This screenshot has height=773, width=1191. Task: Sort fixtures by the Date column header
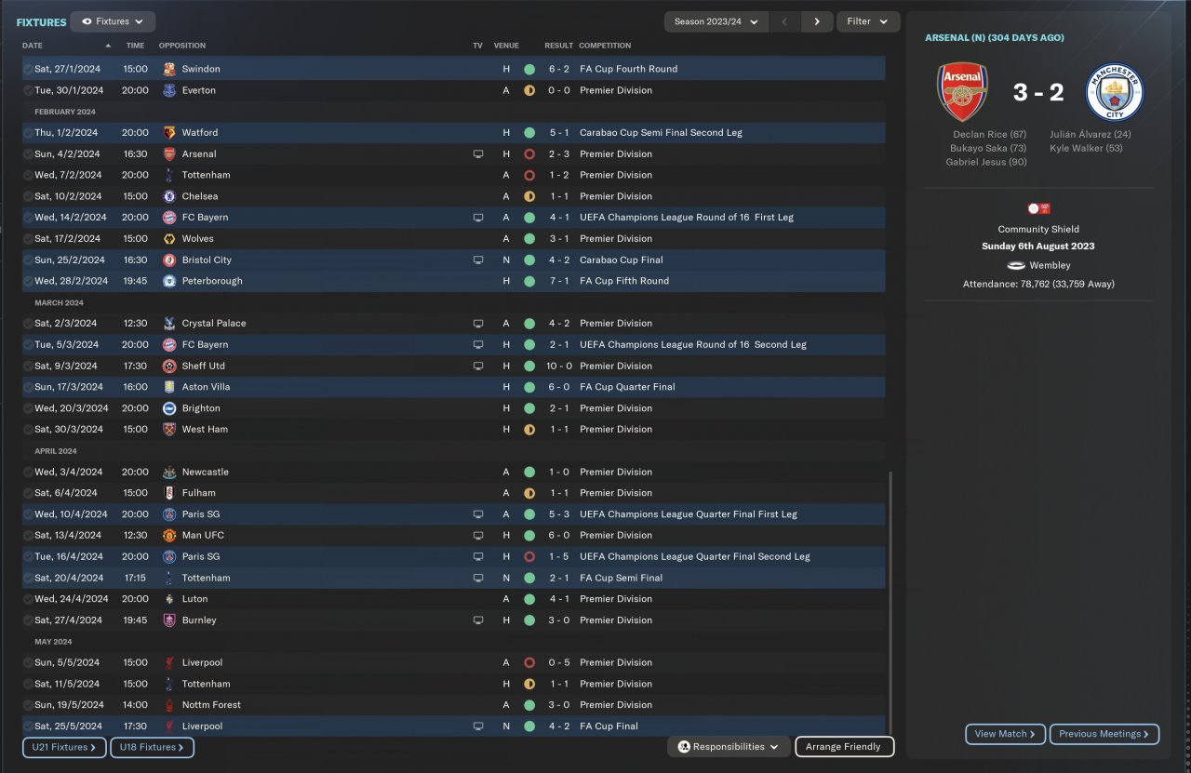[x=33, y=46]
